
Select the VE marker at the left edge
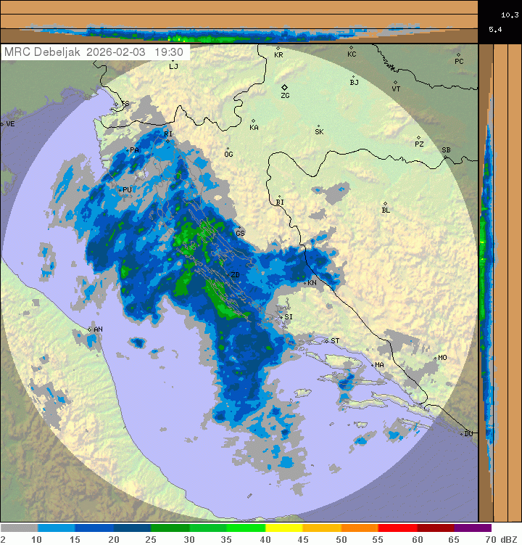click(x=3, y=124)
